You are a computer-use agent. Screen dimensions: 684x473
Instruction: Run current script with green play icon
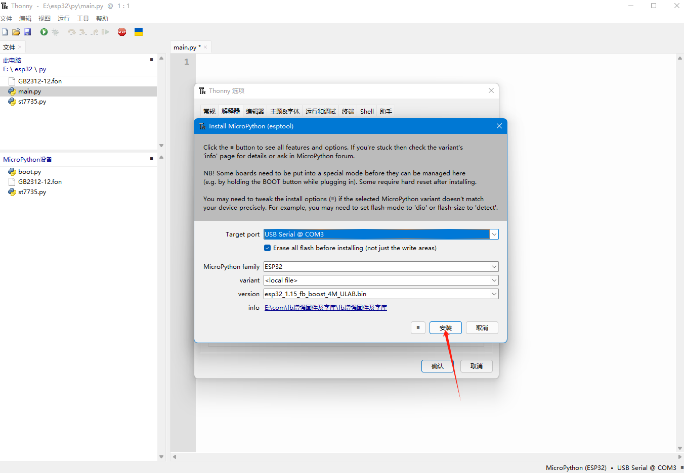click(44, 32)
